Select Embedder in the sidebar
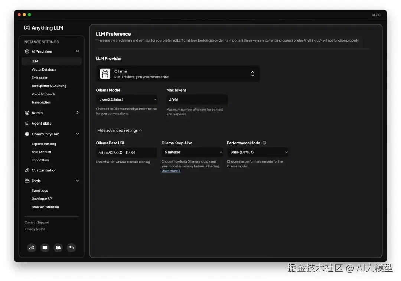Screen dimensions: 401x281 pyautogui.click(x=39, y=78)
